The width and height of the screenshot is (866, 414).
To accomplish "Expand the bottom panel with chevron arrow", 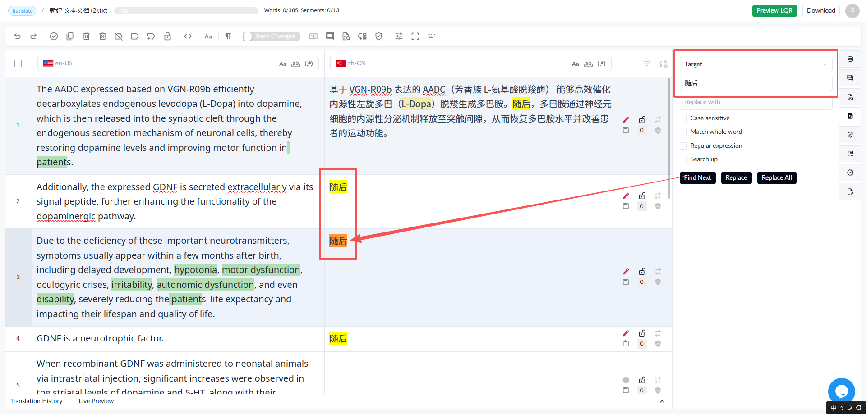I will click(x=662, y=401).
